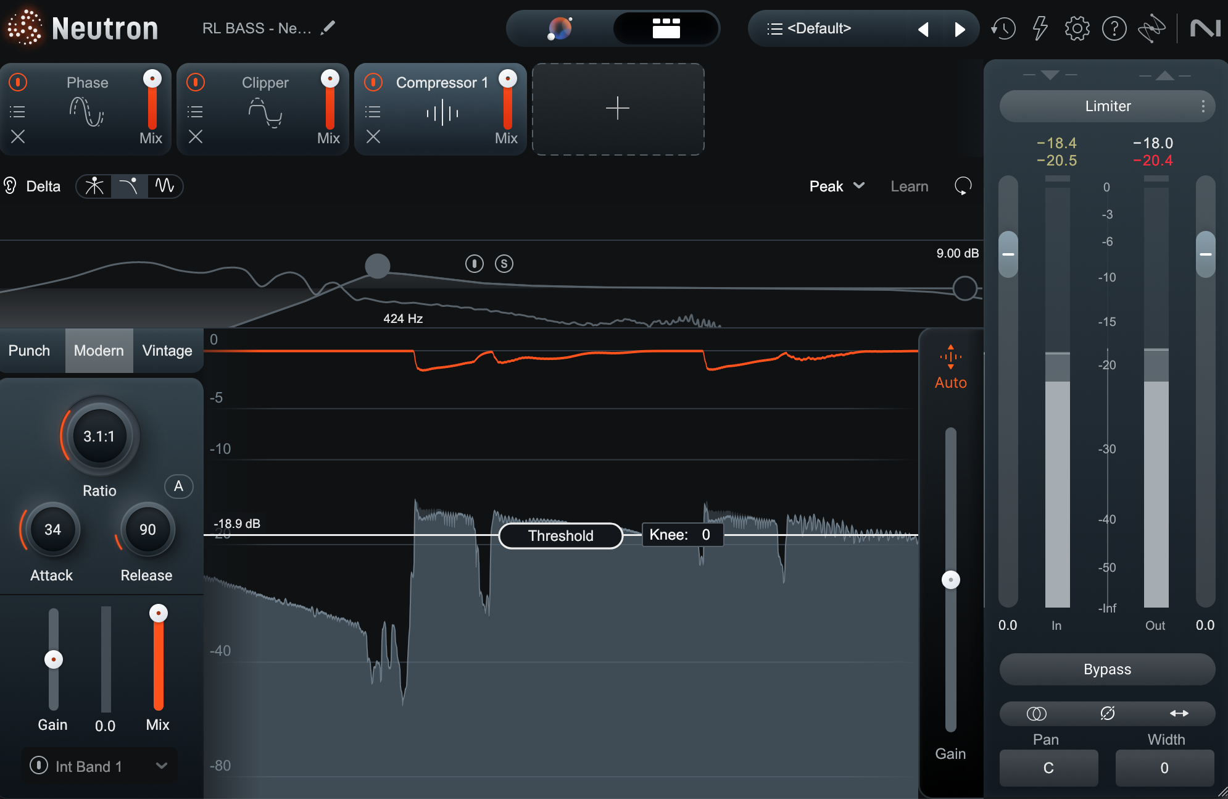The width and height of the screenshot is (1228, 799).
Task: Open the help question mark
Action: point(1114,28)
